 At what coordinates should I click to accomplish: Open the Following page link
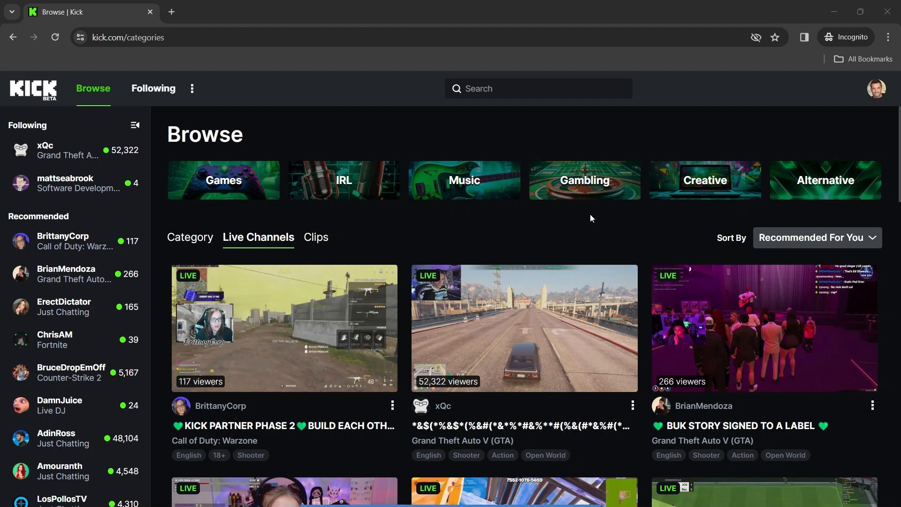coord(153,88)
